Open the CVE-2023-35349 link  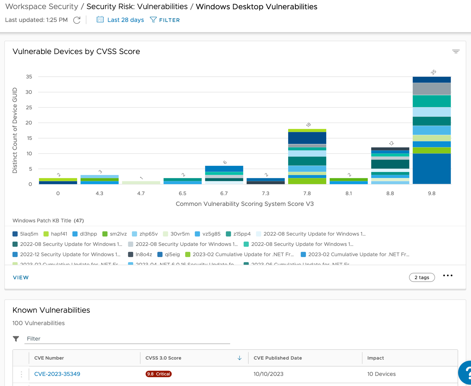(x=57, y=374)
